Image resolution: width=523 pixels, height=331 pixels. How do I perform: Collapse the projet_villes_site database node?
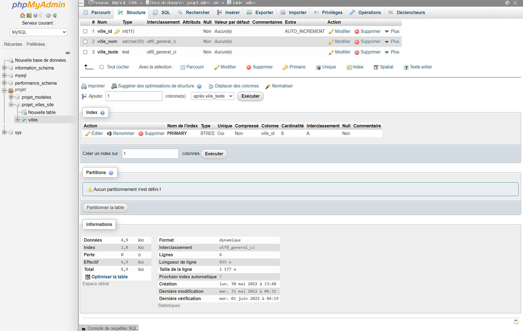coord(11,105)
